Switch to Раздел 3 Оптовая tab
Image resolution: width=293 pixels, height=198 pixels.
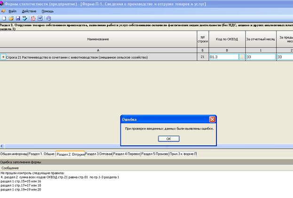[98, 154]
